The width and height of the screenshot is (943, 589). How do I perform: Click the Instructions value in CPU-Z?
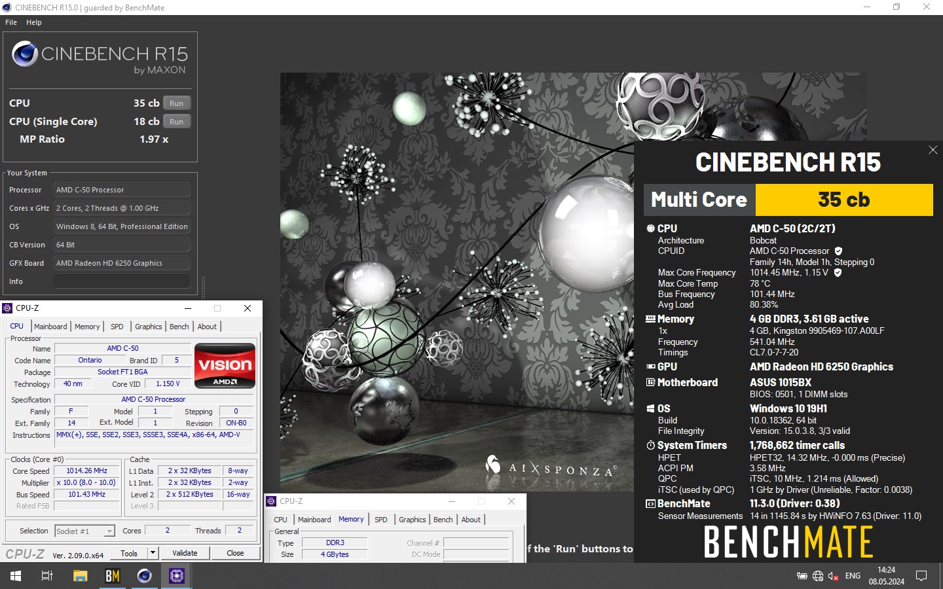click(x=154, y=439)
